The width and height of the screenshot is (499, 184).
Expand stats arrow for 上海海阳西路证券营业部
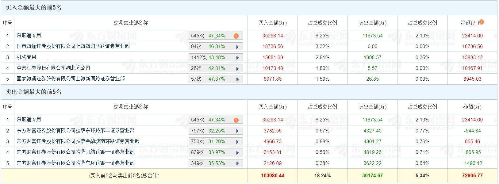click(x=237, y=47)
